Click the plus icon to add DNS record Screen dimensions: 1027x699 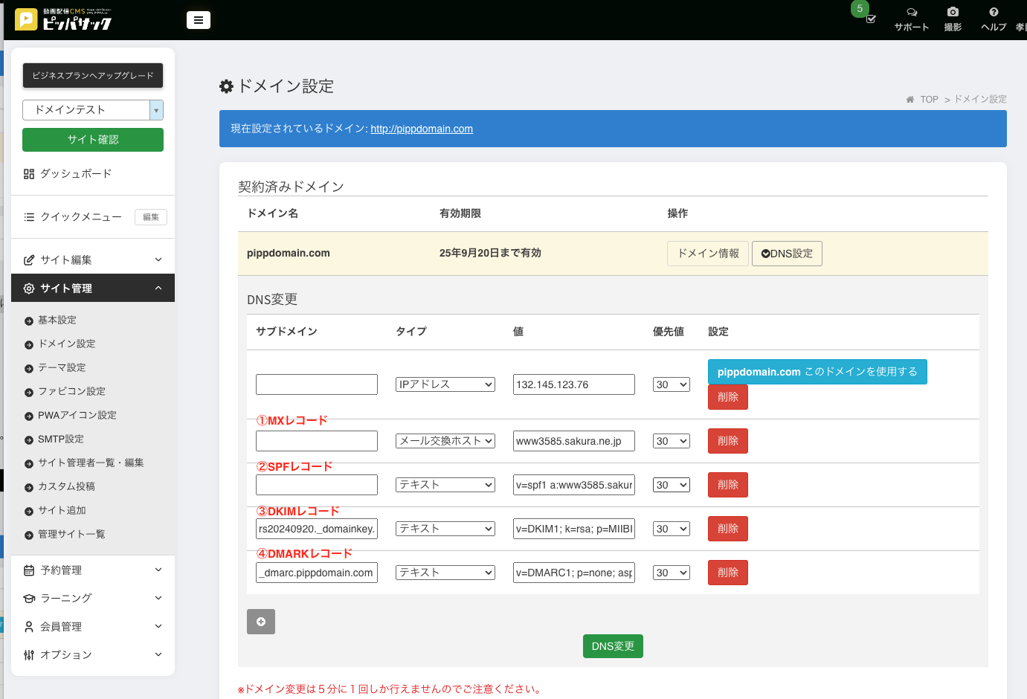261,622
